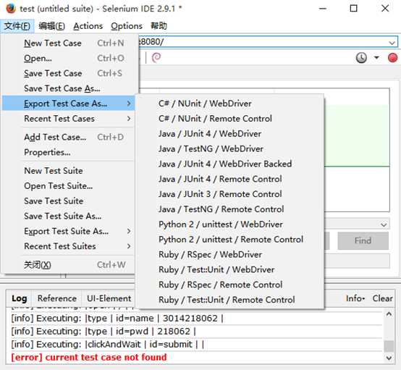Open the 文件(F) menu
This screenshot has height=370, width=401.
[x=17, y=26]
